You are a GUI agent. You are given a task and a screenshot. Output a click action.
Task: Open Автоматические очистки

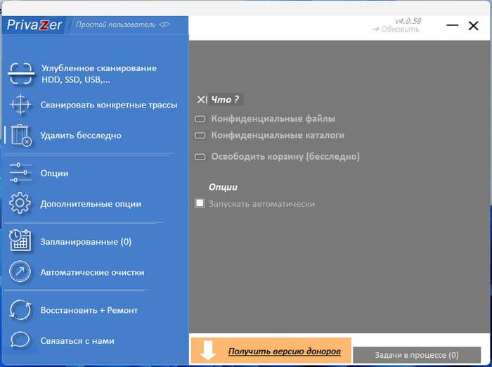coord(92,272)
